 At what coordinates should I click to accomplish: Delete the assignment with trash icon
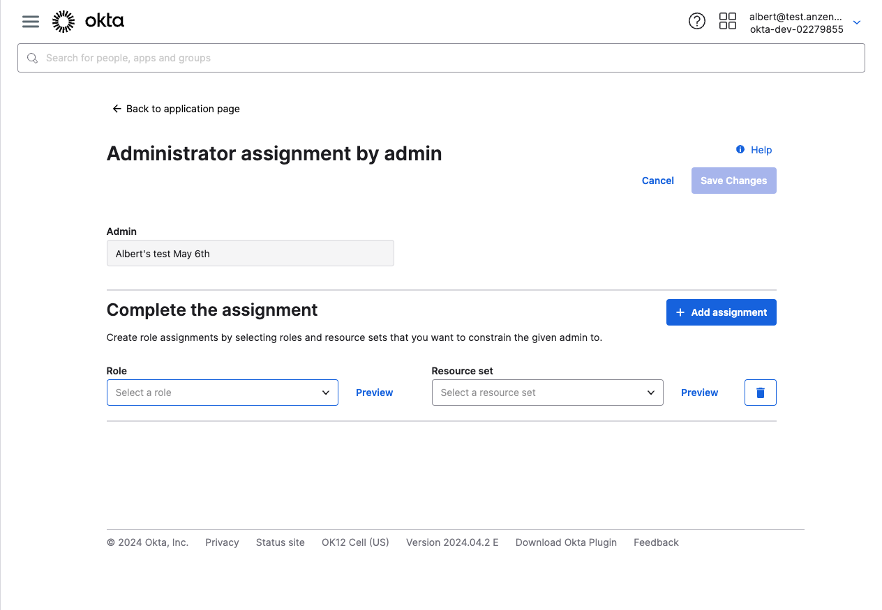point(760,392)
